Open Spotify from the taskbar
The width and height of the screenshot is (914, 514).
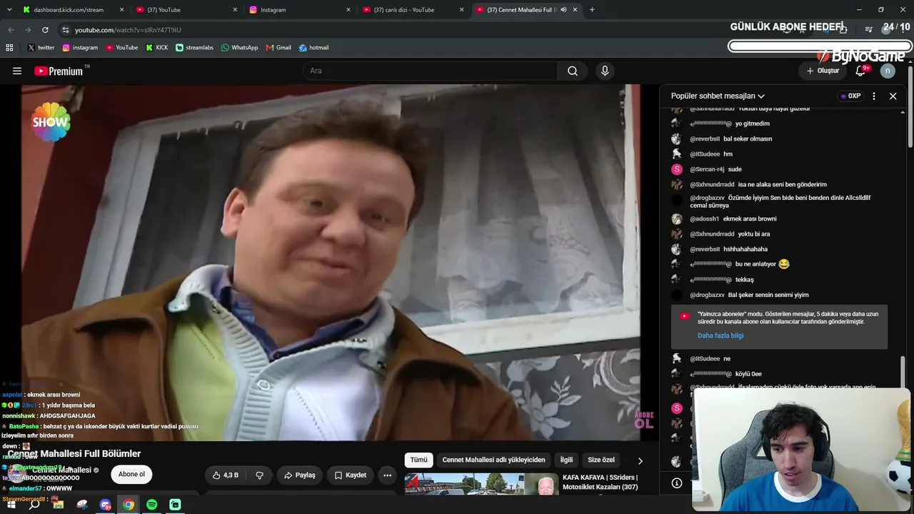coord(152,505)
